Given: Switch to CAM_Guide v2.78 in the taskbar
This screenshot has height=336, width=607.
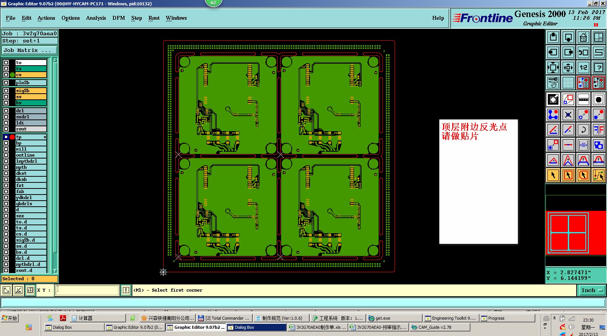Looking at the screenshot, I should (x=439, y=327).
